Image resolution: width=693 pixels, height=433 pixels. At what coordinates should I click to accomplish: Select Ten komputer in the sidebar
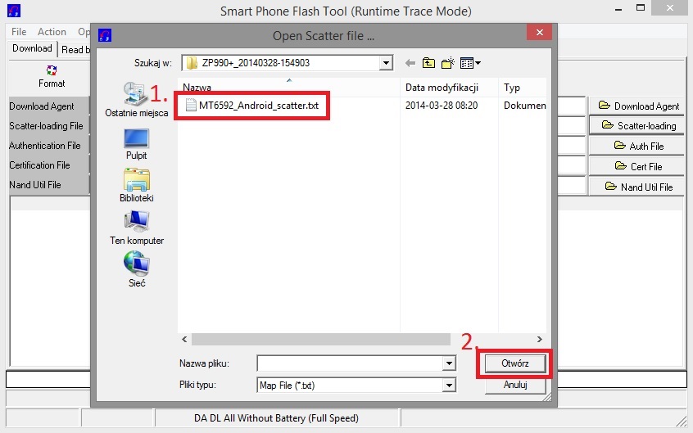click(137, 228)
